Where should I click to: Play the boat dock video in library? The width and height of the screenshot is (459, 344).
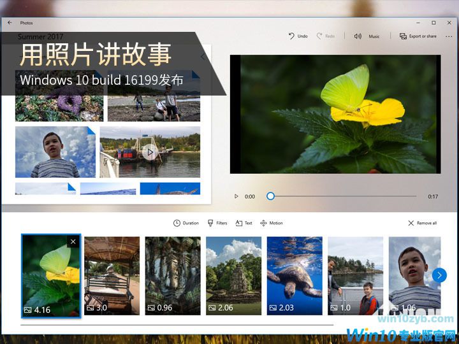tap(150, 152)
